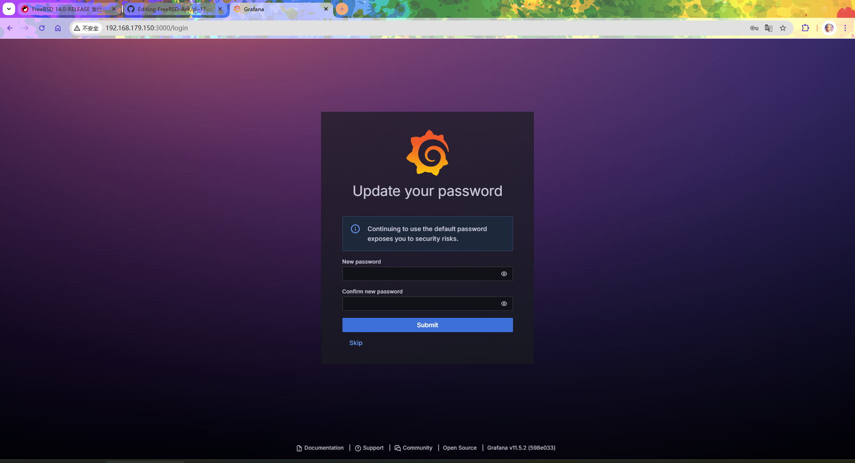The width and height of the screenshot is (855, 463).
Task: Show the Confirm new password contents
Action: coord(504,304)
